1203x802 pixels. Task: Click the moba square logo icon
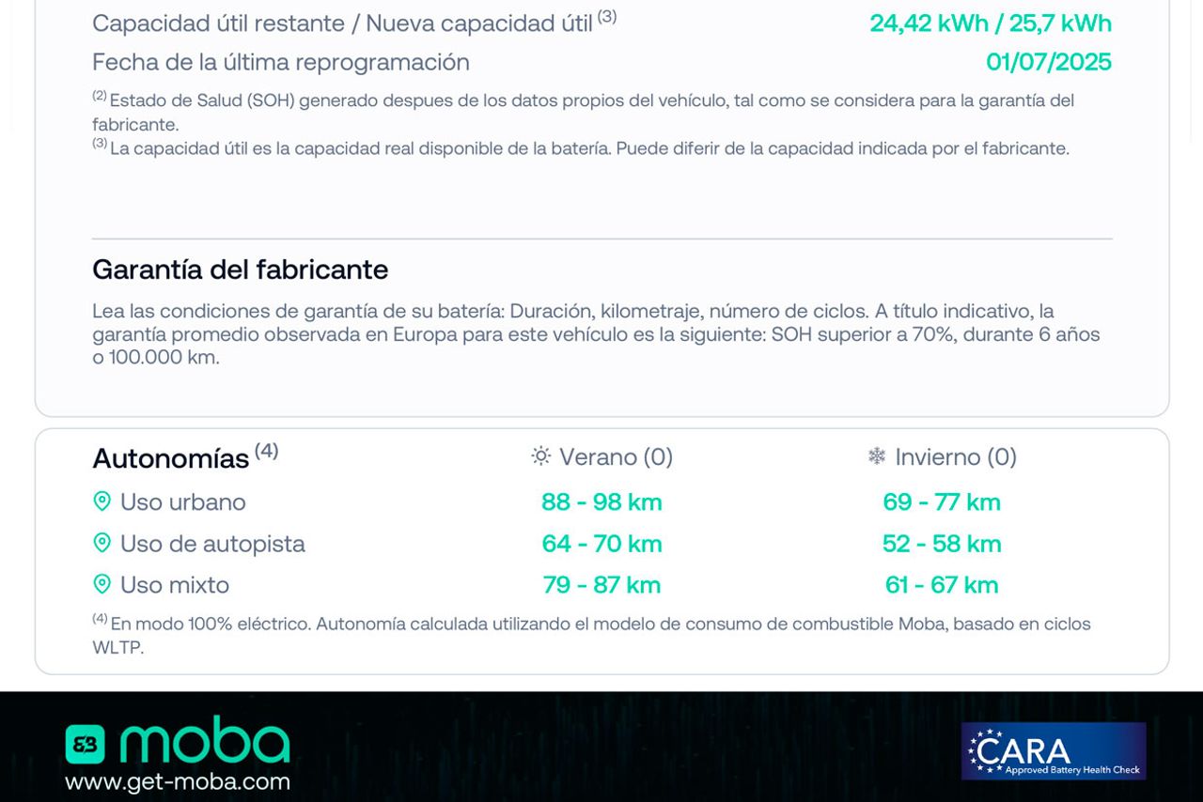[85, 744]
